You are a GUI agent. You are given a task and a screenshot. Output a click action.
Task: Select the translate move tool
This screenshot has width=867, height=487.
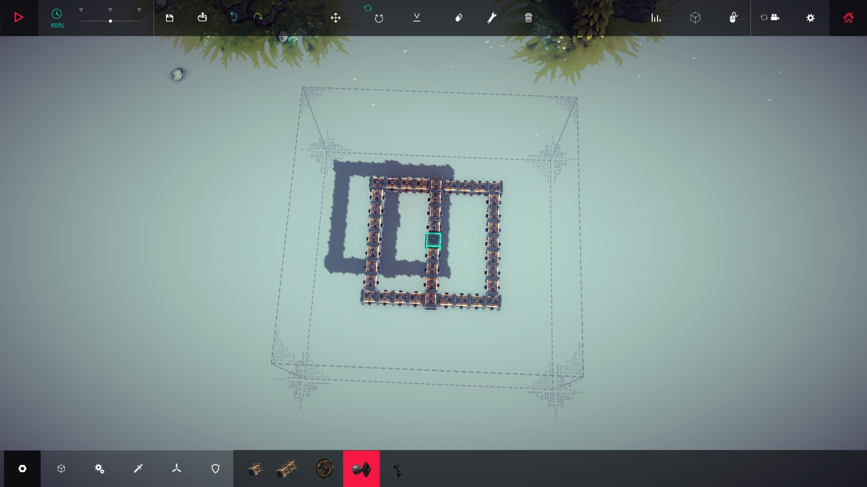click(x=336, y=18)
